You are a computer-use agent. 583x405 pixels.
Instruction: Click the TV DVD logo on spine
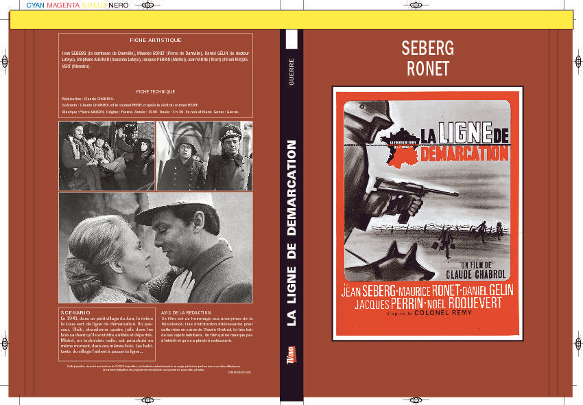[x=291, y=355]
